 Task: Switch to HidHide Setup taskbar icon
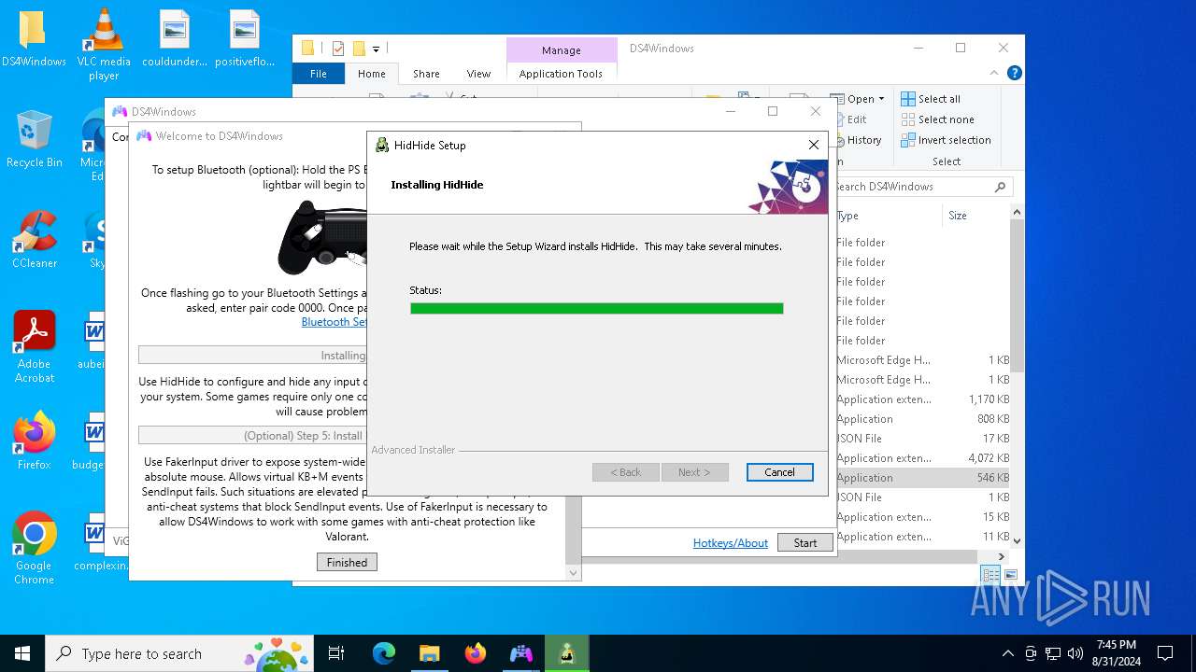567,653
